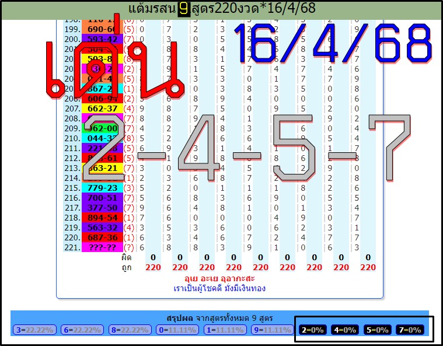Select the black 4=0% badge
The image size is (443, 346).
pyautogui.click(x=344, y=330)
